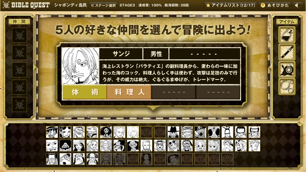
Task: Select the soap bubble item
Action: pos(287,87)
